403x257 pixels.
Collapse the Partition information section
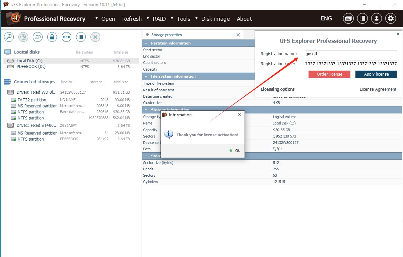click(145, 43)
